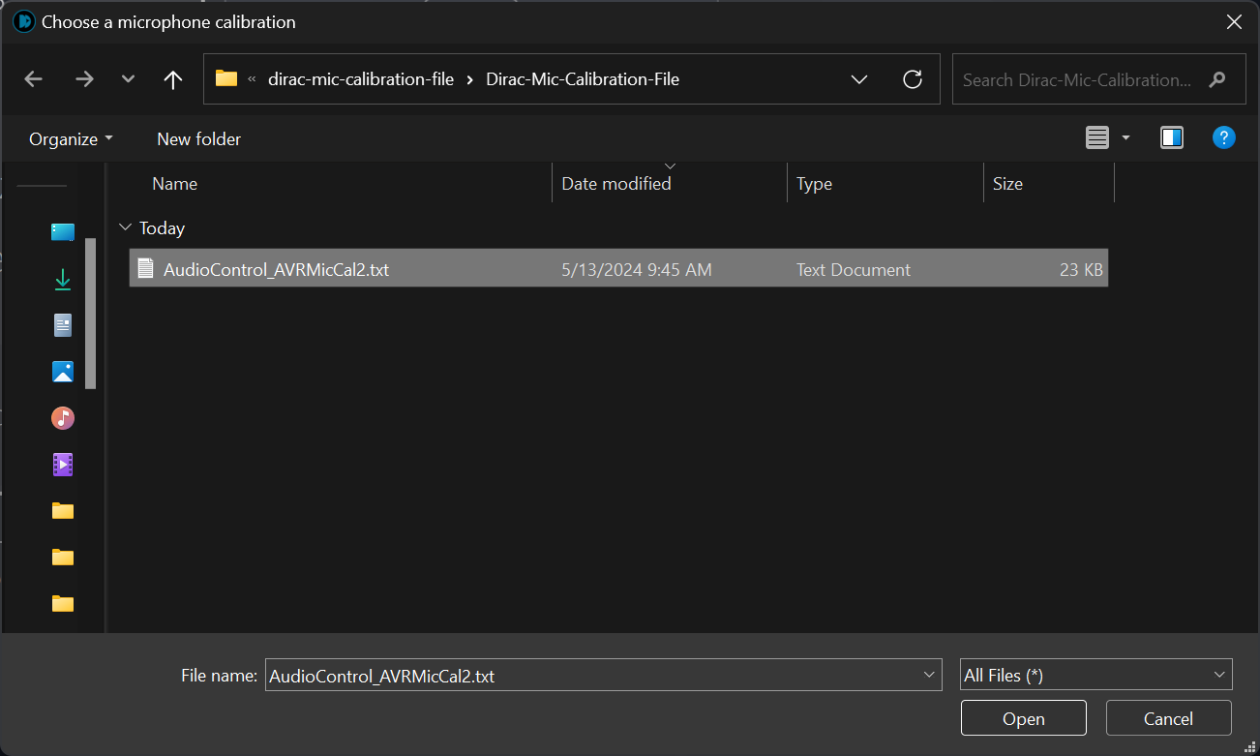Navigate to dirac-mic-calibration-file breadcrumb

tap(361, 79)
